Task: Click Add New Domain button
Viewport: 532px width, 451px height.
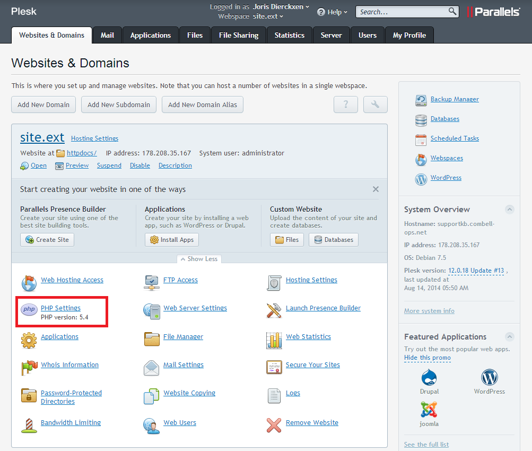Action: tap(43, 105)
